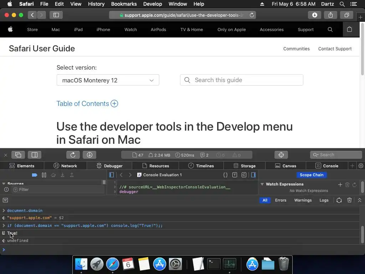365x274 pixels.
Task: Go back in the debugger content navigation
Action: [x=121, y=175]
